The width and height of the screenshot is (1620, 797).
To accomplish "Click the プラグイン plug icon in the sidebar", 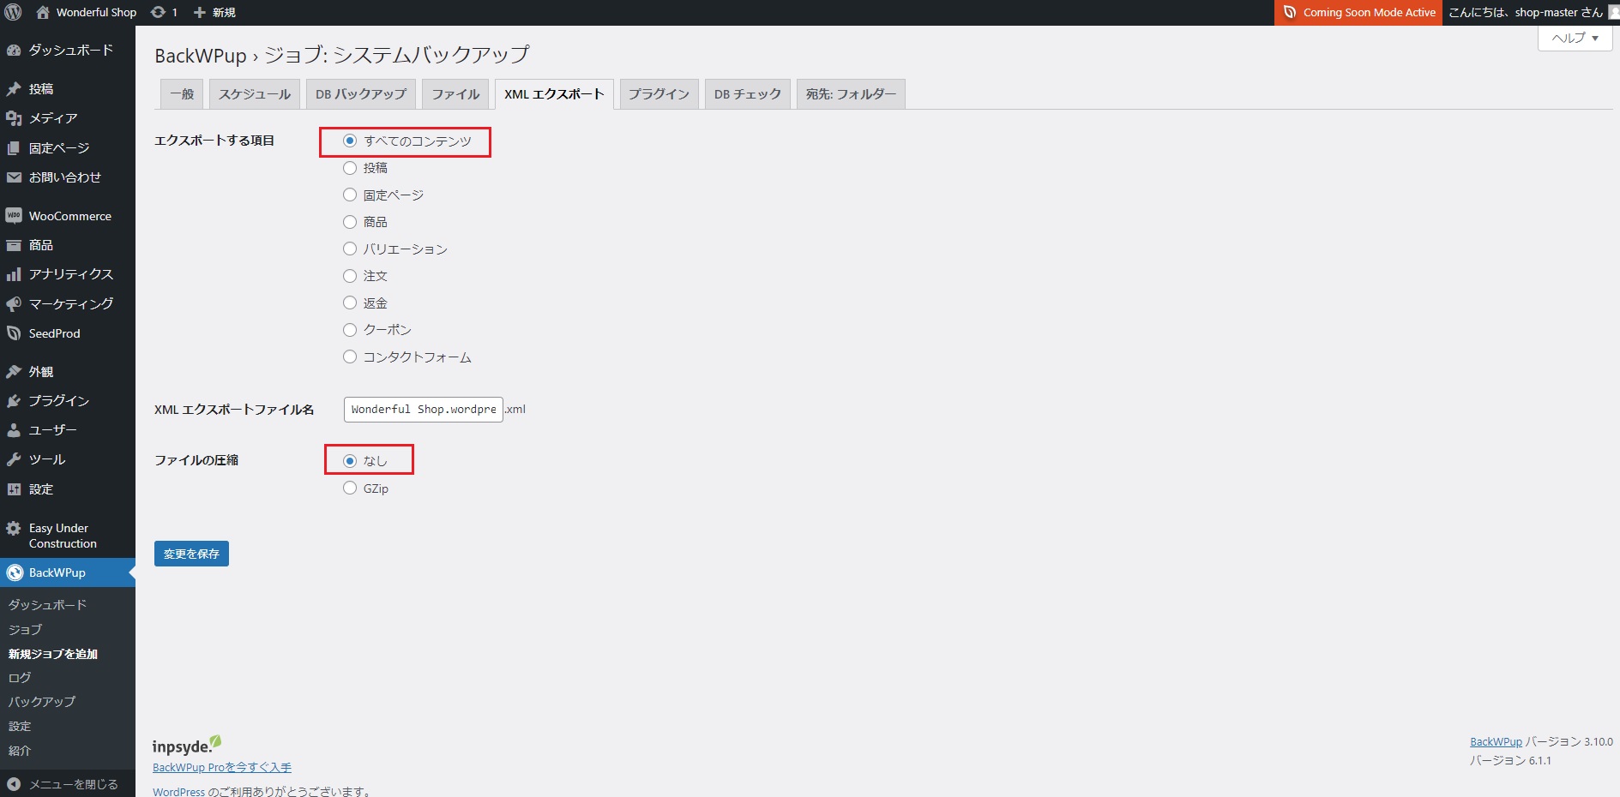I will pyautogui.click(x=14, y=401).
